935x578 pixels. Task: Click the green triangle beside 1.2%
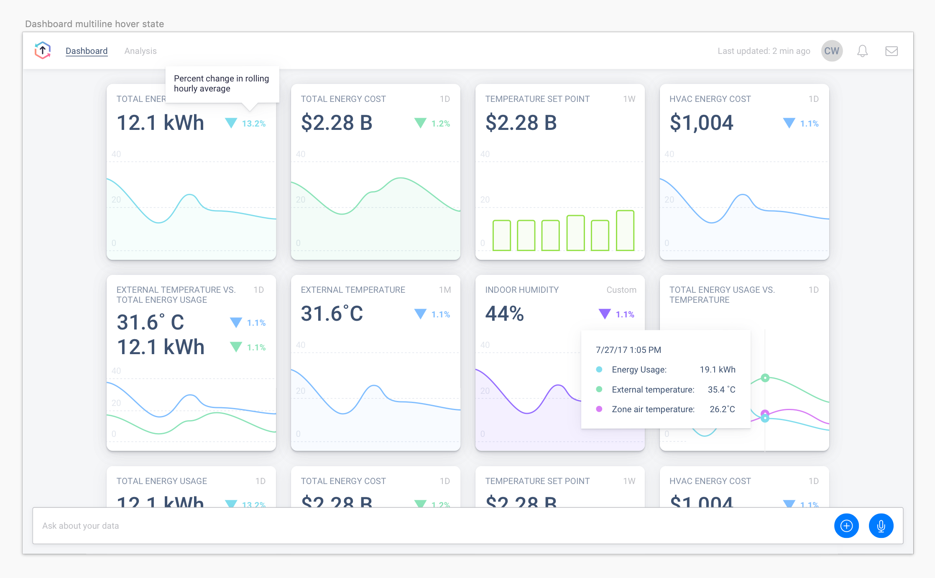click(420, 123)
